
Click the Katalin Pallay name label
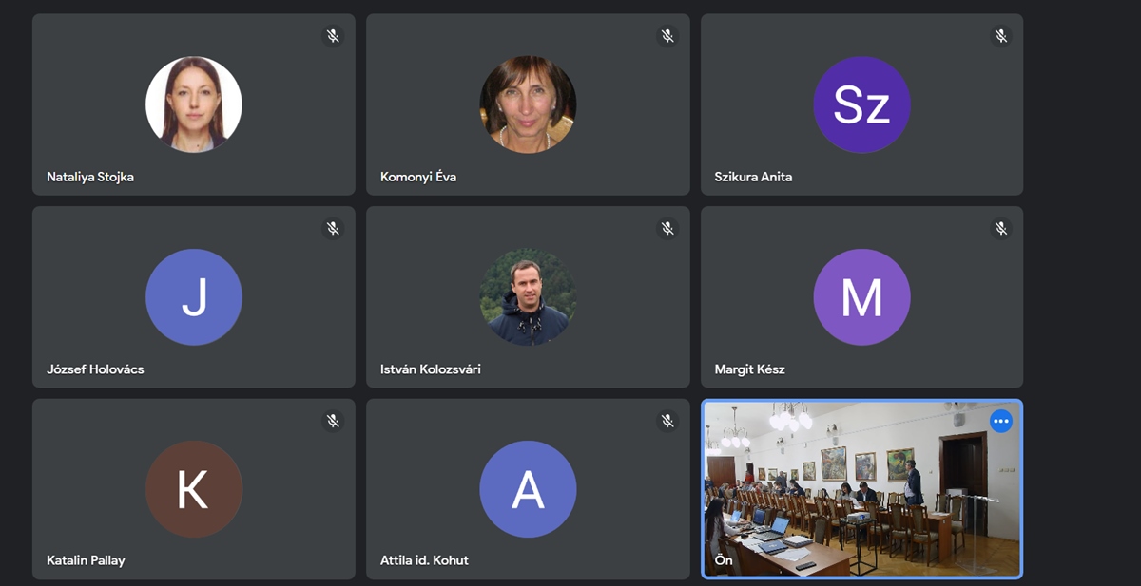click(86, 560)
